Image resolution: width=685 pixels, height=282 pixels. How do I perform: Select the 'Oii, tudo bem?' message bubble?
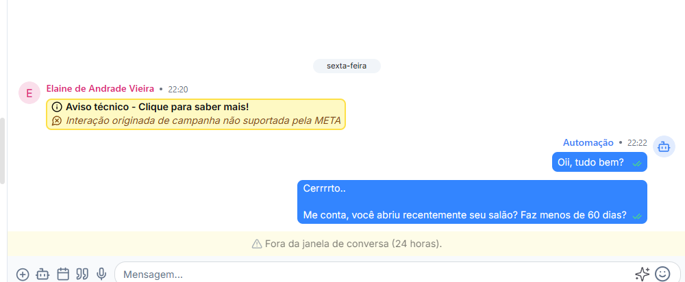pos(590,162)
